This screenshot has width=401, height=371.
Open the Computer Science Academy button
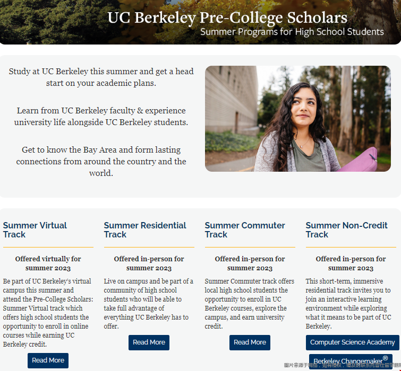352,342
